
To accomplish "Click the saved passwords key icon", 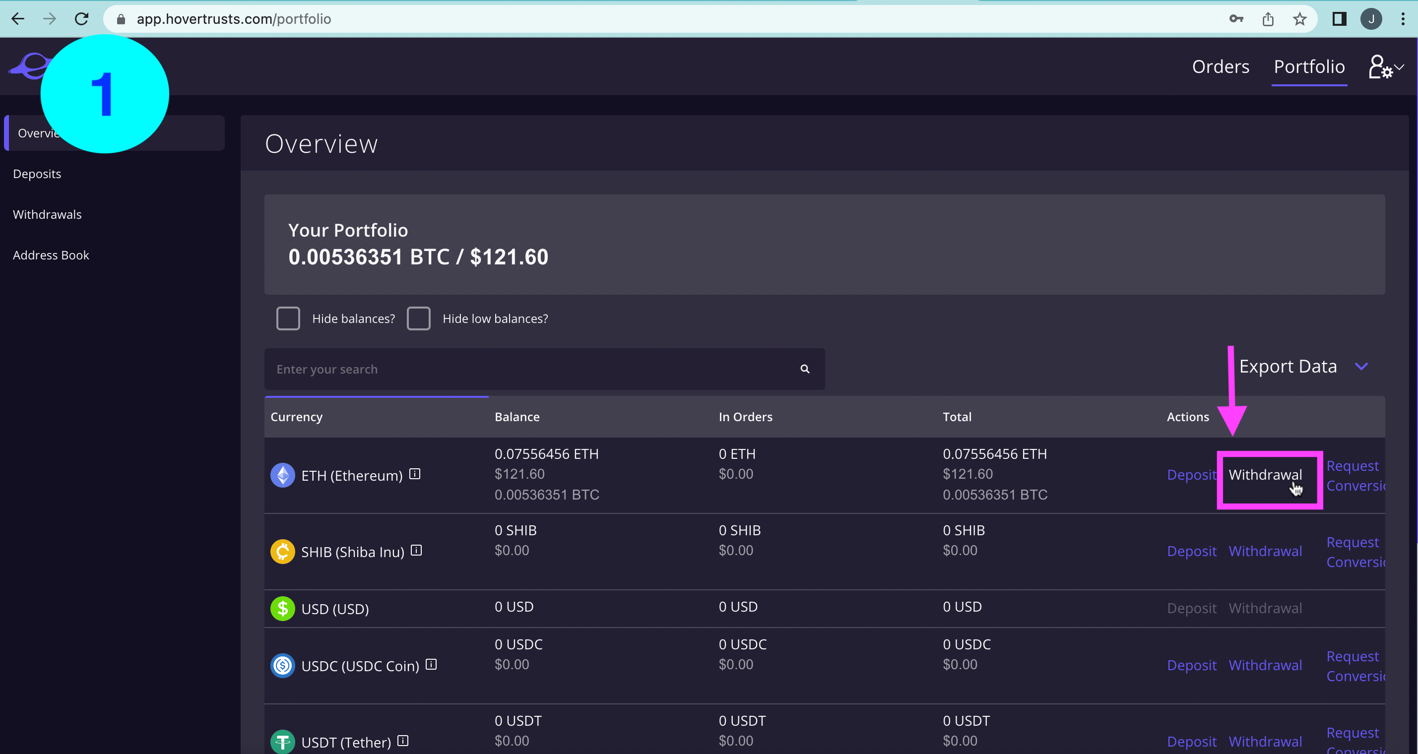I will tap(1236, 19).
